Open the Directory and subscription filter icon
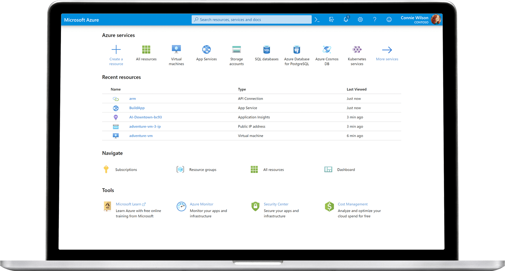Viewport: 505px width, 271px height. point(331,20)
